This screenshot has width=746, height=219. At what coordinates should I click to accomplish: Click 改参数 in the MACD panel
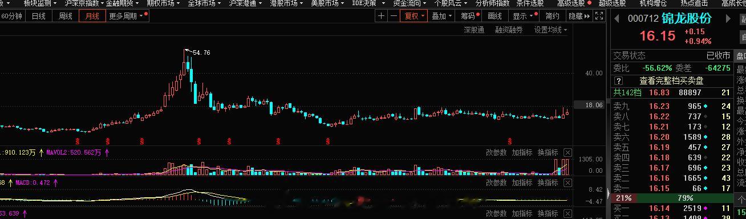click(x=496, y=182)
